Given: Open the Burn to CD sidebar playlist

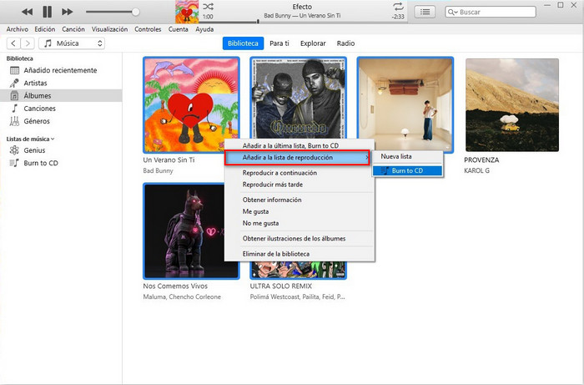Looking at the screenshot, I should click(x=61, y=163).
